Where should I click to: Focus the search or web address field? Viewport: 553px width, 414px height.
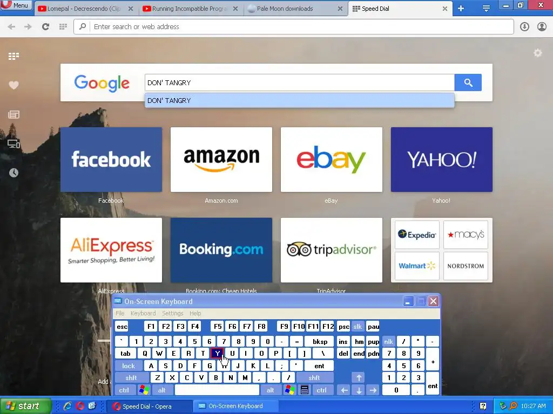(293, 27)
